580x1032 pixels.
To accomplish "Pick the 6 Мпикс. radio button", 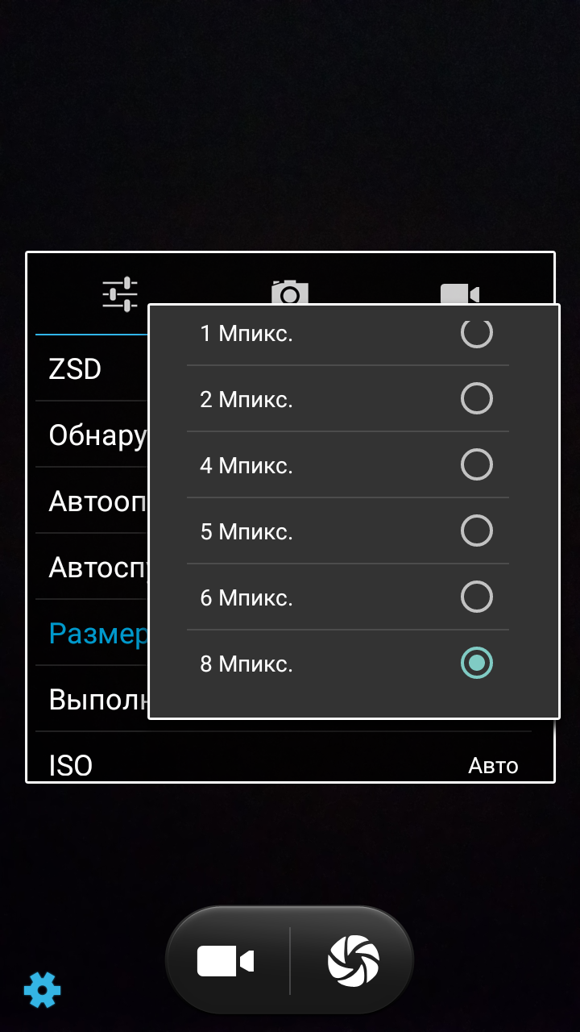I will point(476,597).
